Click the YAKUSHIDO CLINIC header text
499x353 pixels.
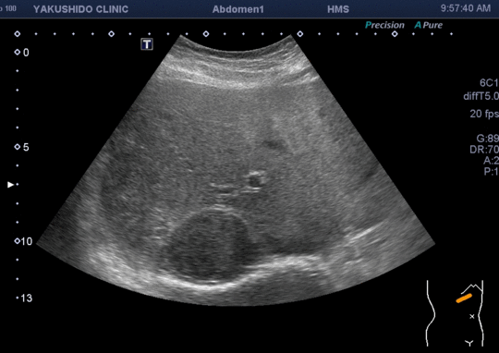pyautogui.click(x=80, y=9)
